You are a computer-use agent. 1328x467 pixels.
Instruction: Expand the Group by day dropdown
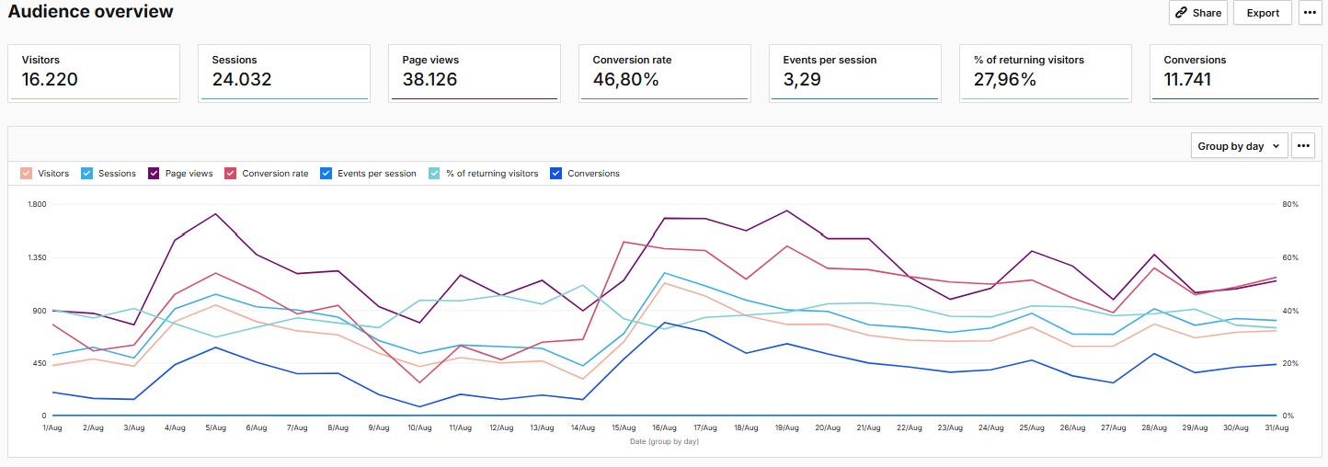1238,146
